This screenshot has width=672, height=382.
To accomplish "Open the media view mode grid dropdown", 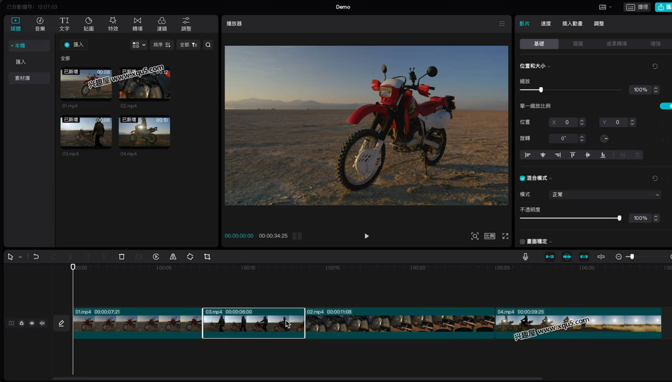I will click(x=139, y=45).
